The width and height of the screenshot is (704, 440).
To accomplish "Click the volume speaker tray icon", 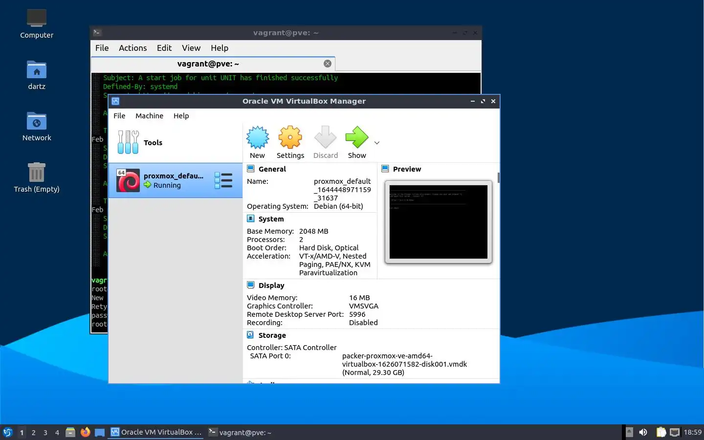I will click(x=643, y=432).
